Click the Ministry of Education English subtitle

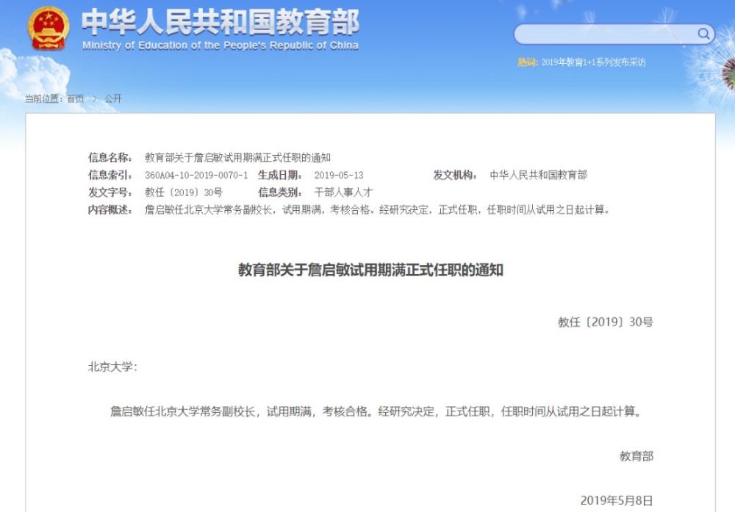tap(220, 46)
